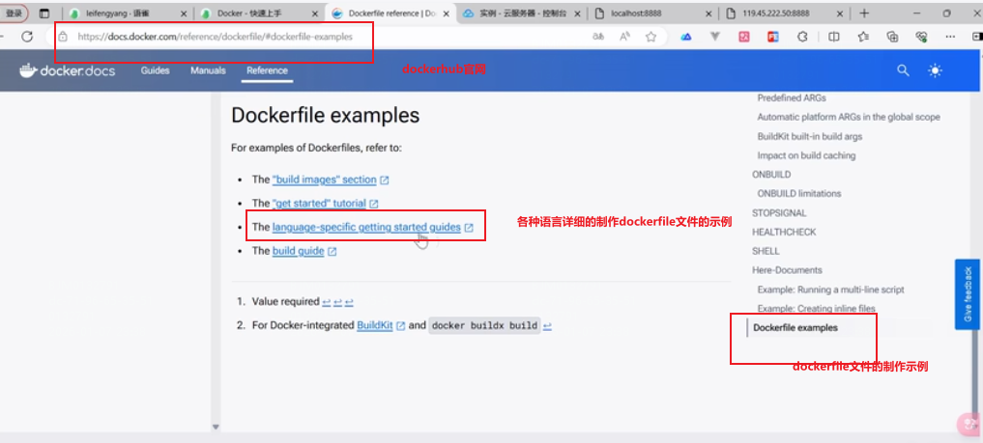The image size is (983, 443).
Task: Open the translate icon in address bar
Action: [x=598, y=37]
